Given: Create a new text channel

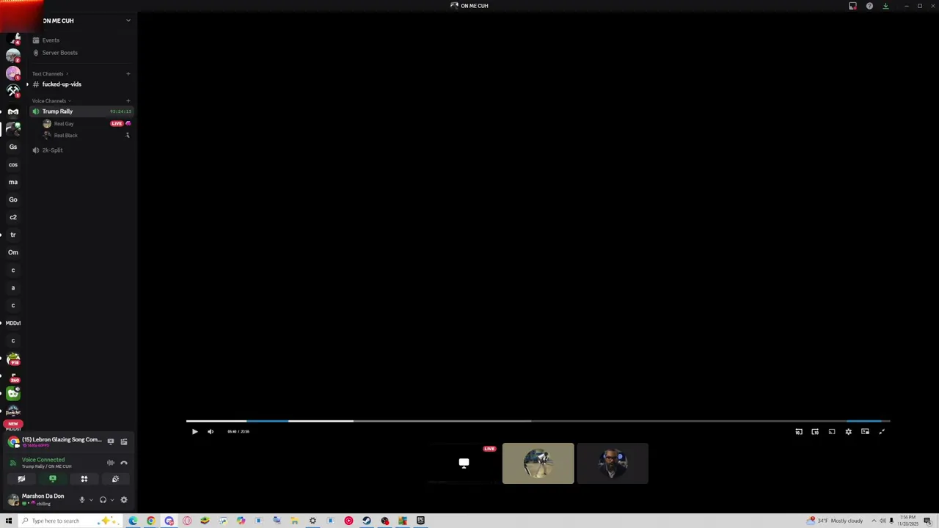Looking at the screenshot, I should [x=128, y=73].
